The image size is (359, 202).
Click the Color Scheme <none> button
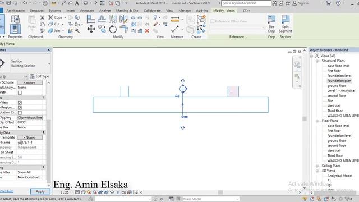coord(30,82)
